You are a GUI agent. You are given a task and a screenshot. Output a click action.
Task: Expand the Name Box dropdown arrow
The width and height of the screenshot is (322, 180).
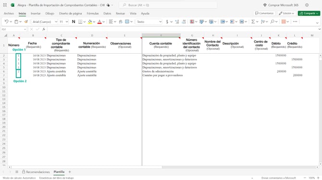pos(25,30)
